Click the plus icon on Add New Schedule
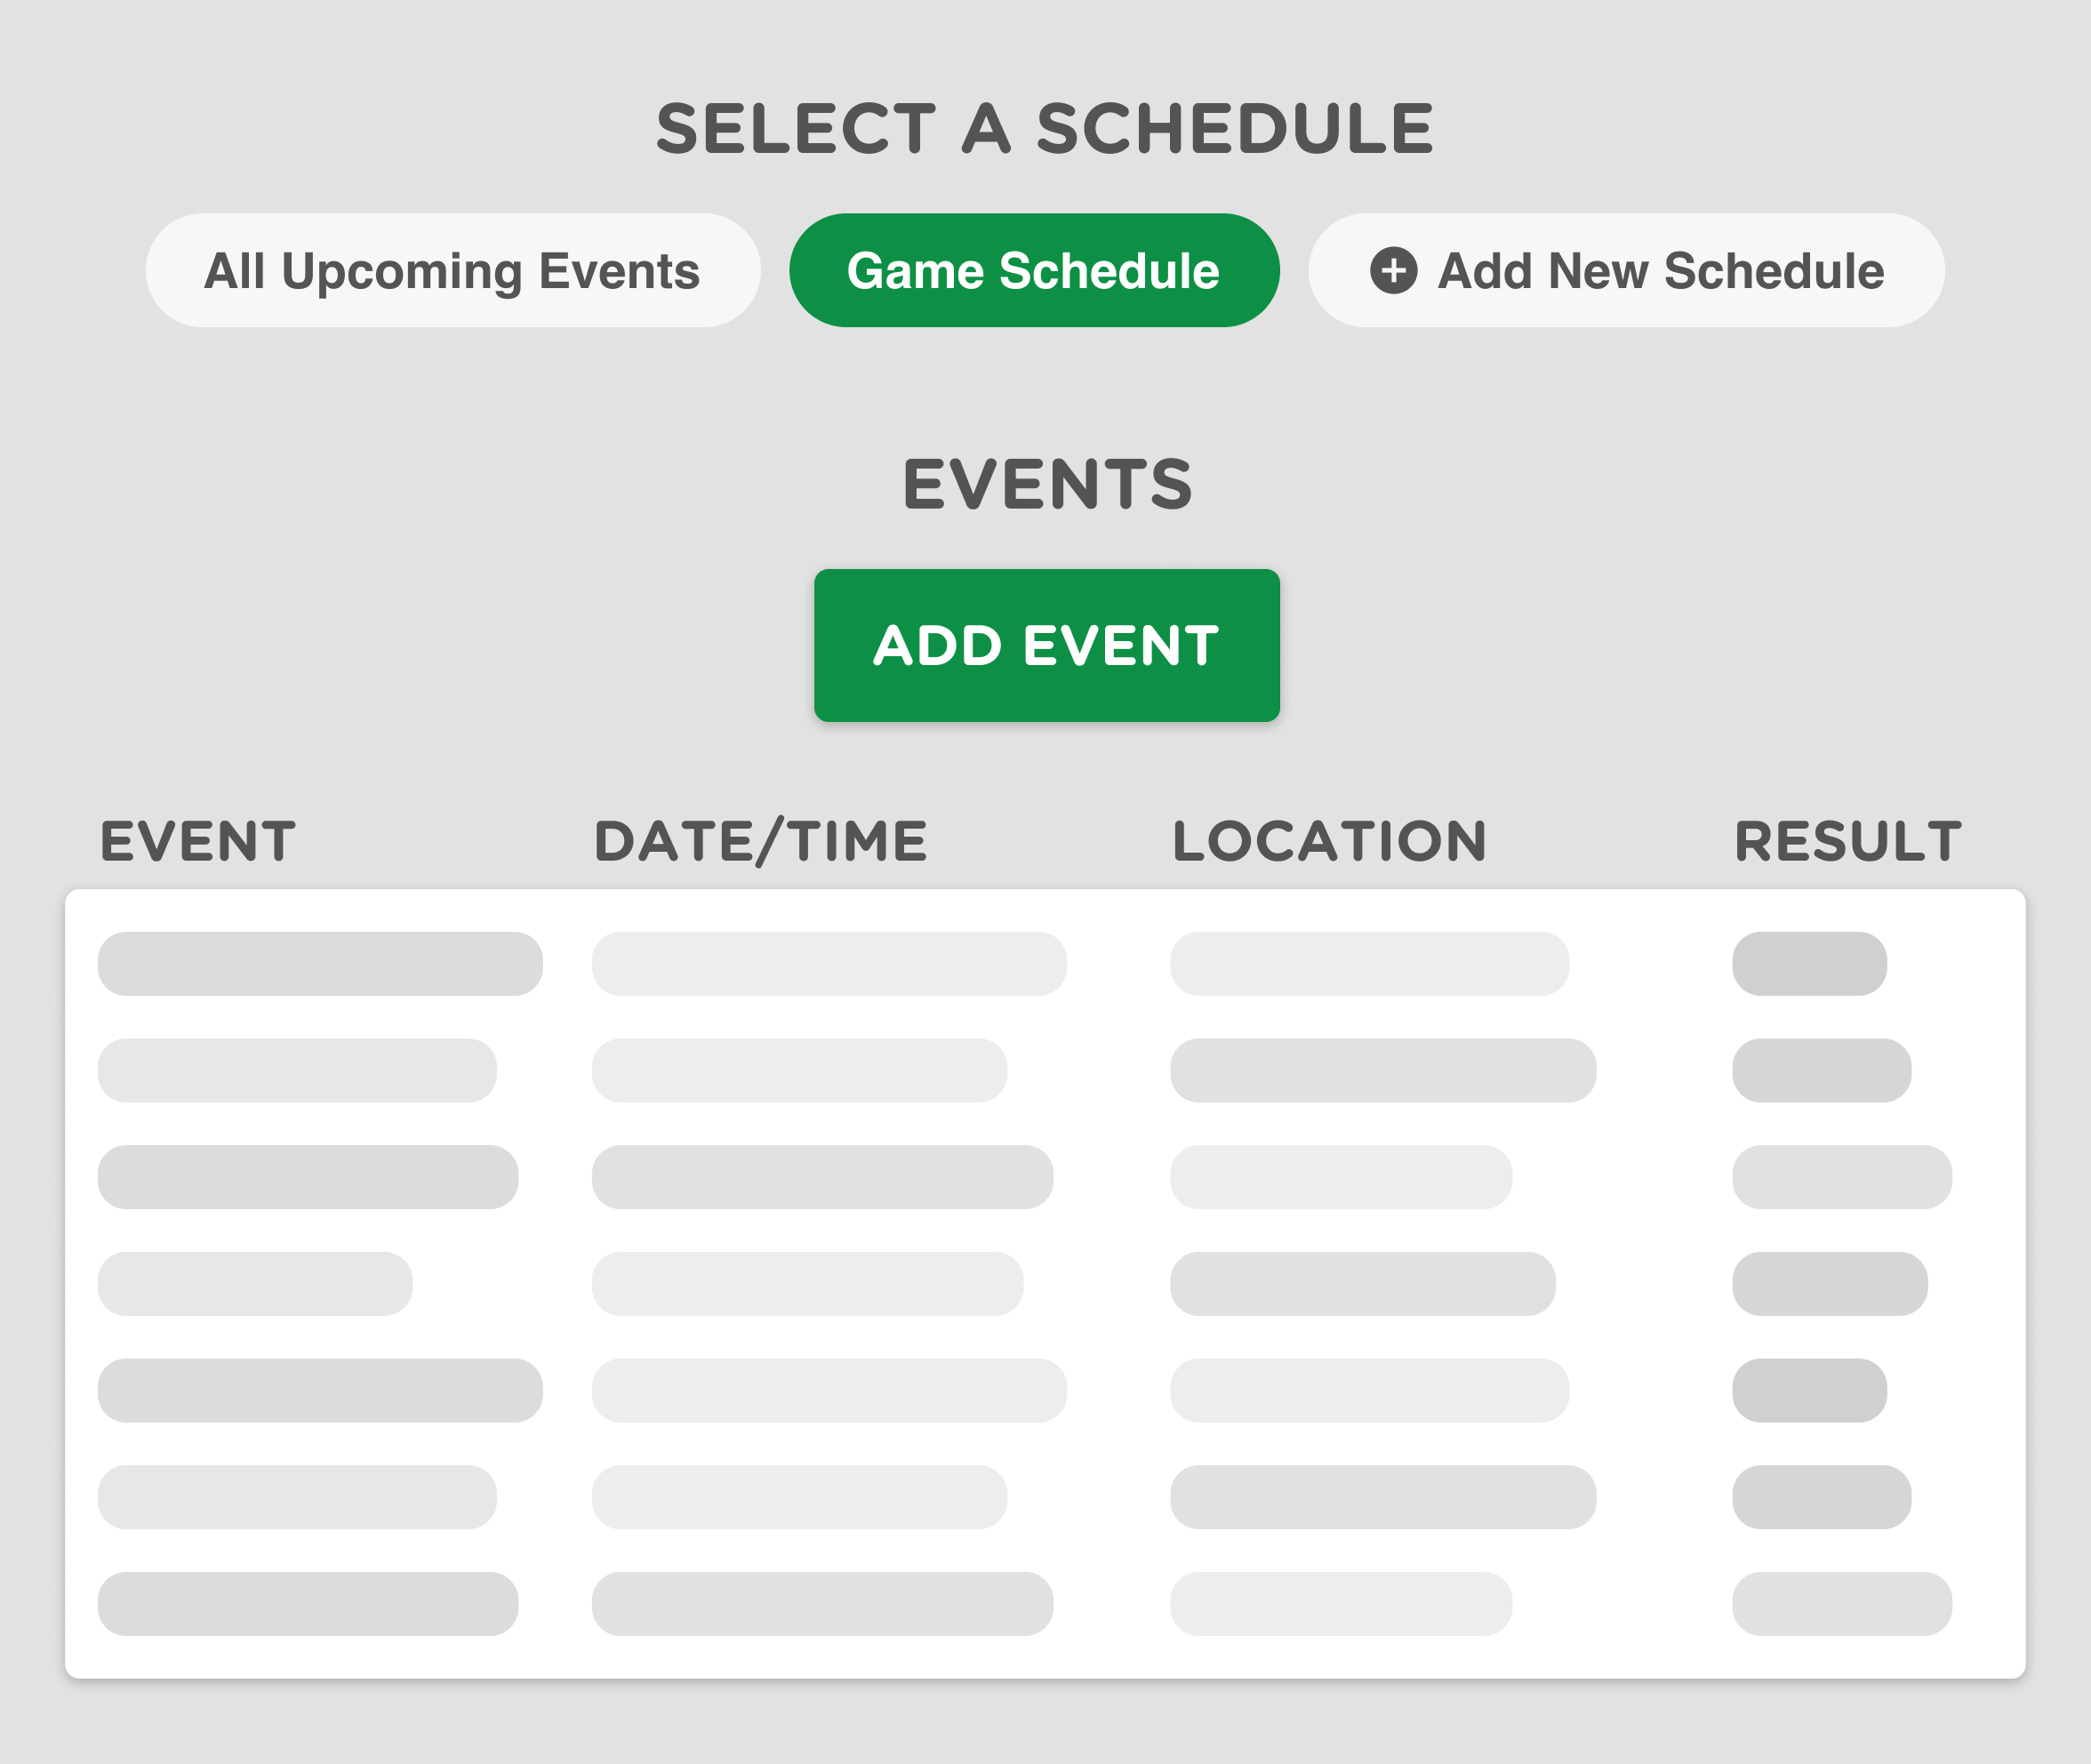Viewport: 2091px width, 1764px height. 1394,270
